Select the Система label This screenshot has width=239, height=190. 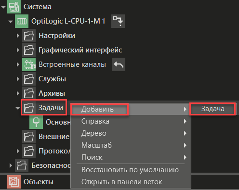[38, 7]
